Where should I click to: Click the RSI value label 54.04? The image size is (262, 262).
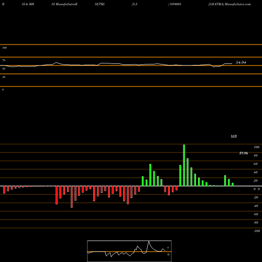pyautogui.click(x=241, y=62)
